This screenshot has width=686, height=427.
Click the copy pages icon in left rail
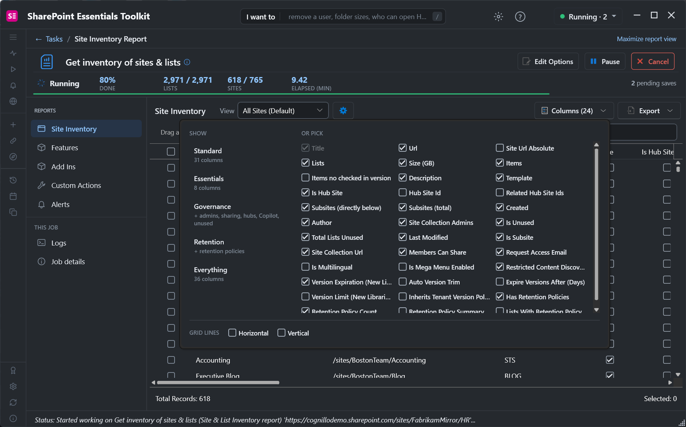pos(13,212)
